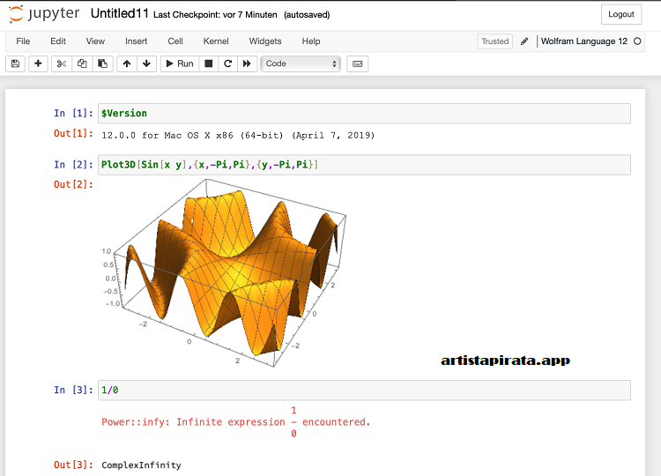661x476 pixels.
Task: Click the ComplexInfinity output text
Action: (141, 465)
